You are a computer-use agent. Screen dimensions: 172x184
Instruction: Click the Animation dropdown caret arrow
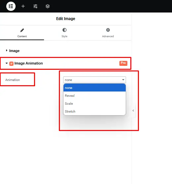pos(123,80)
